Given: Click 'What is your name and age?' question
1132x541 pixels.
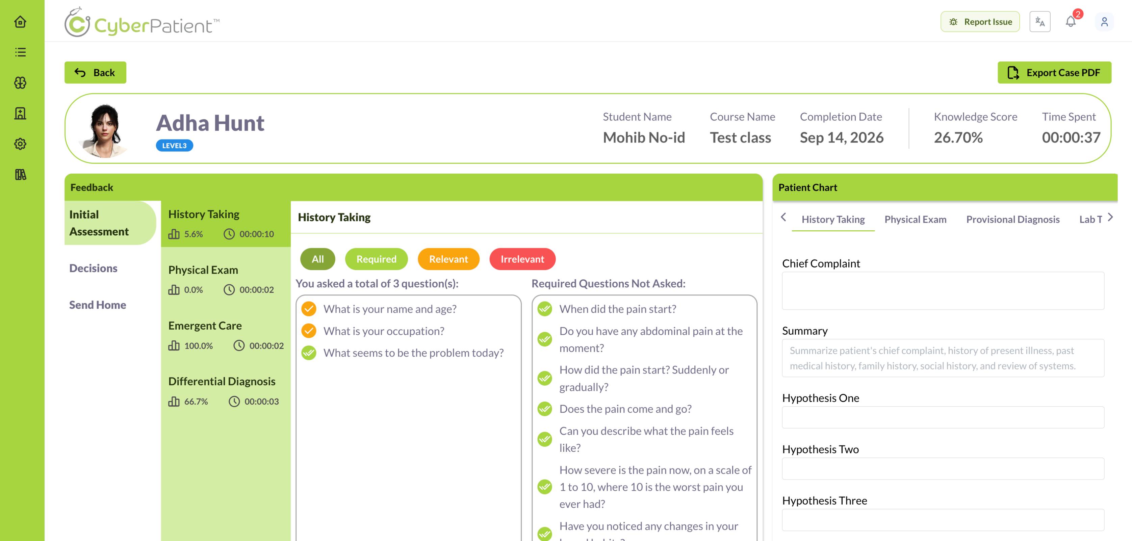Looking at the screenshot, I should coord(390,309).
